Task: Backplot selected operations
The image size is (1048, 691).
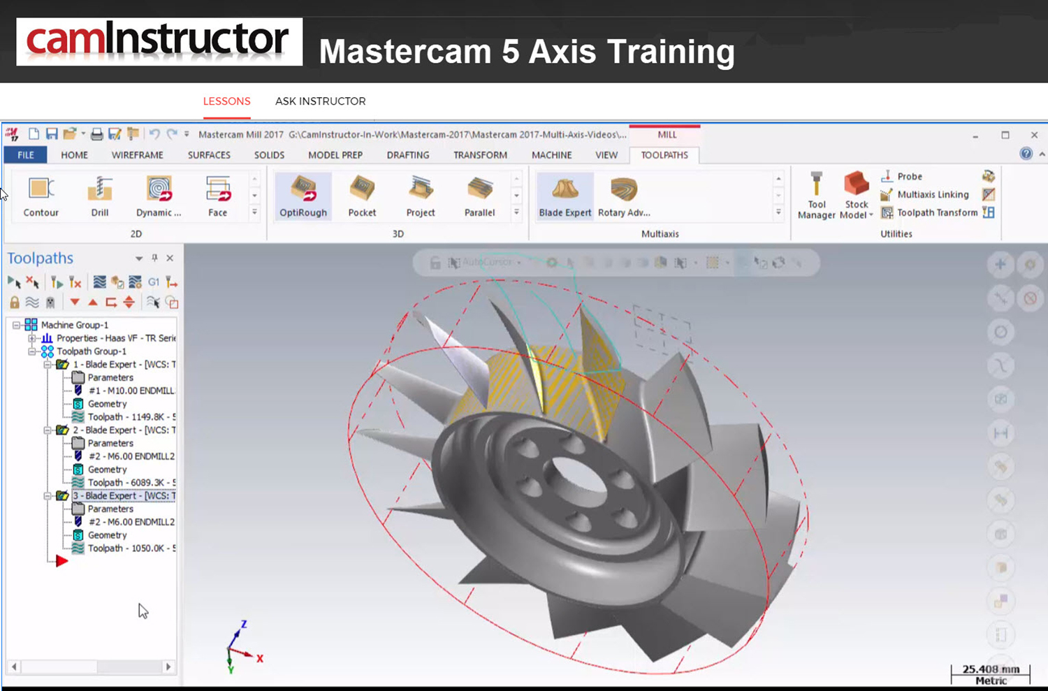Action: click(100, 282)
